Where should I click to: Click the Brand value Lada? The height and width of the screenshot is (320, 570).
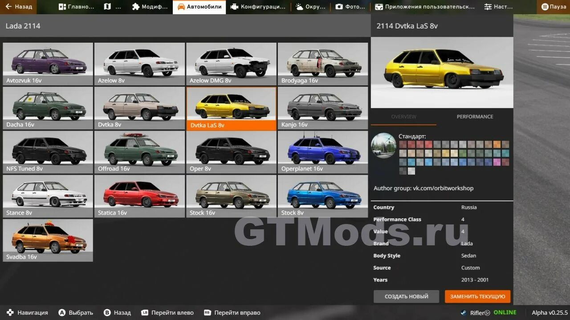(467, 244)
